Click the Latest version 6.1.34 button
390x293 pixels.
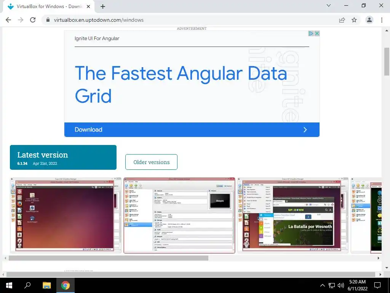point(63,158)
